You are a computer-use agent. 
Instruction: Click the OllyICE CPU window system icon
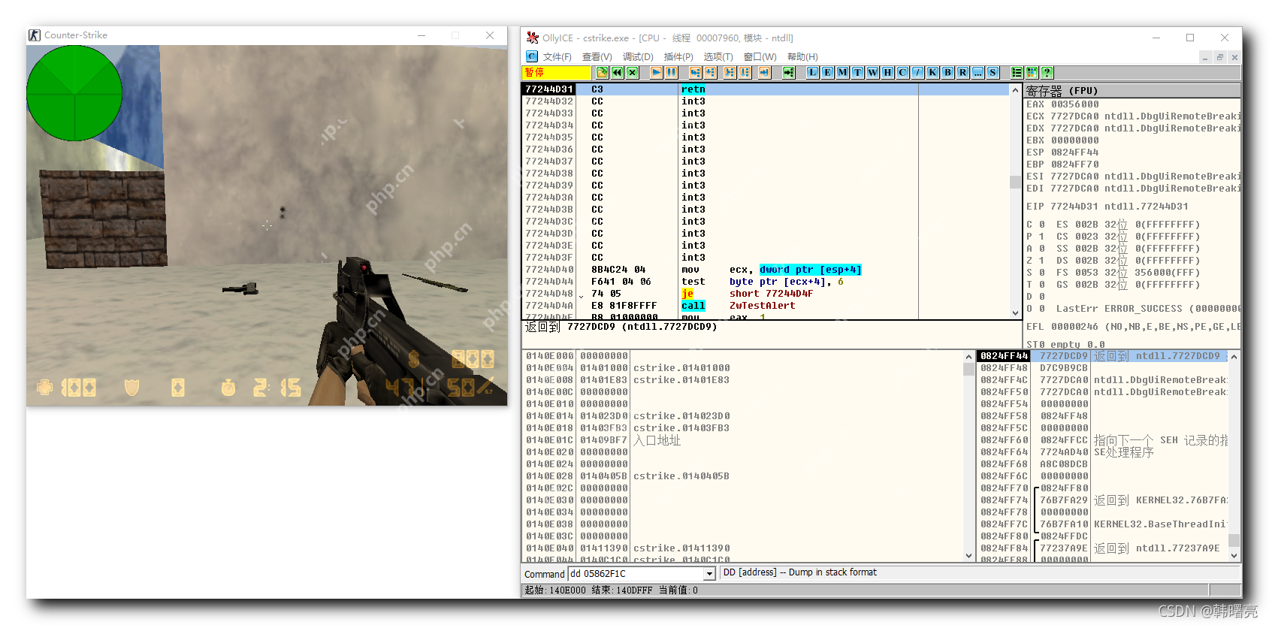coord(532,56)
